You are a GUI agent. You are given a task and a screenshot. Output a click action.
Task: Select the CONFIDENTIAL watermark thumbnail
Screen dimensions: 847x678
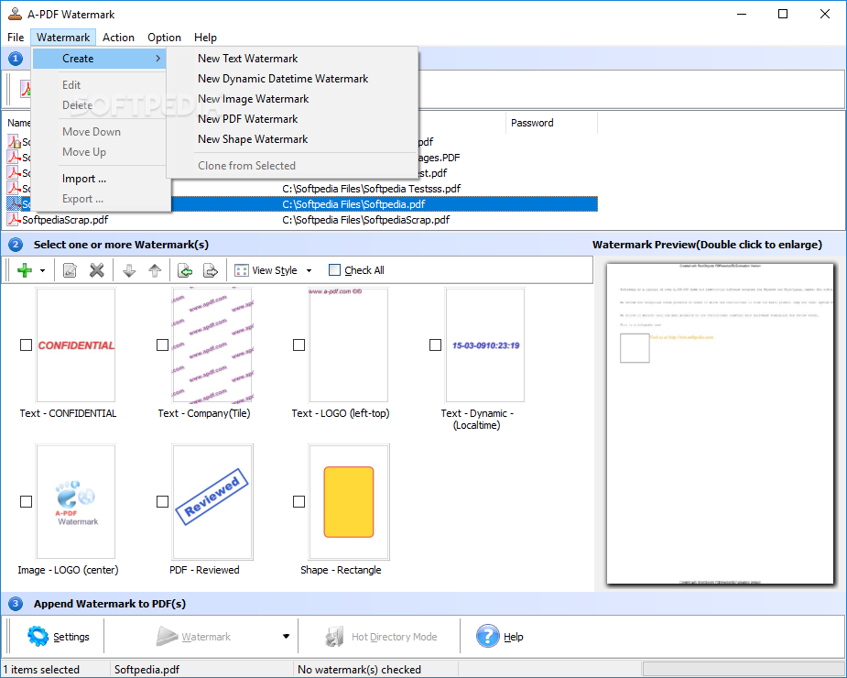76,344
